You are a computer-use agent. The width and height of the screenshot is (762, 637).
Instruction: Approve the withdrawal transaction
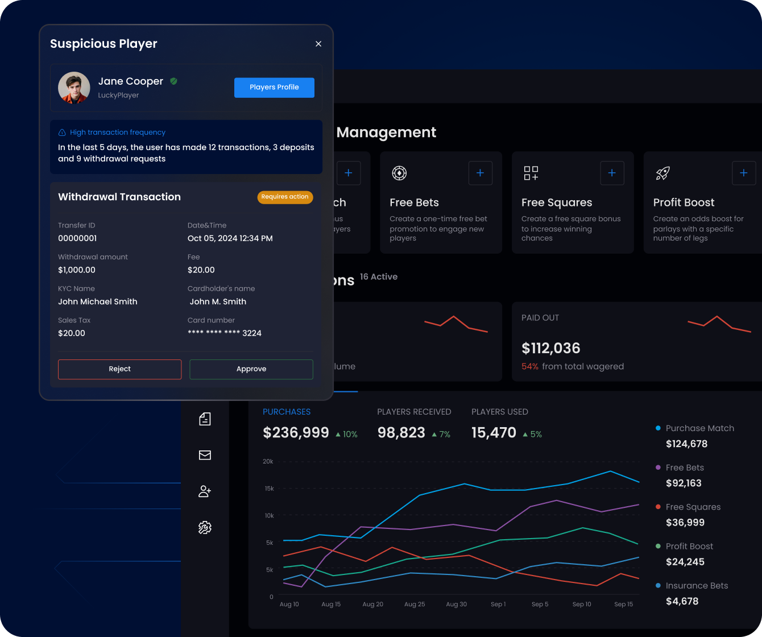pyautogui.click(x=251, y=369)
